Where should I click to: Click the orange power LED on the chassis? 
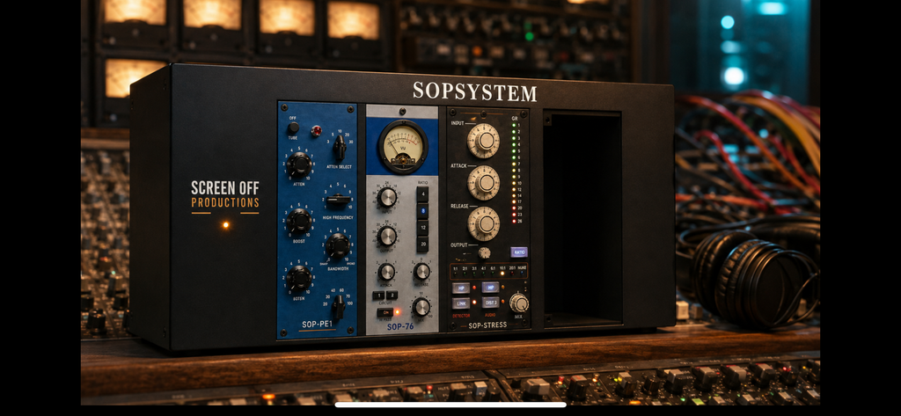pyautogui.click(x=226, y=225)
